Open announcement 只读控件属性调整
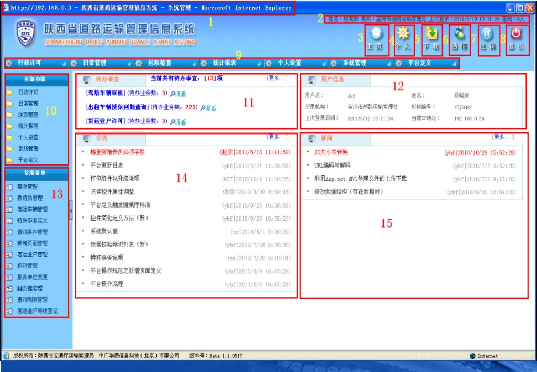537x372 pixels. click(x=112, y=192)
